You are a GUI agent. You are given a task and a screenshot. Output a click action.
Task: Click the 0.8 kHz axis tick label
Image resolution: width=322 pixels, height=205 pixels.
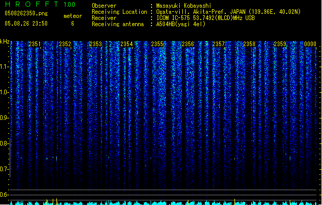point(4,143)
